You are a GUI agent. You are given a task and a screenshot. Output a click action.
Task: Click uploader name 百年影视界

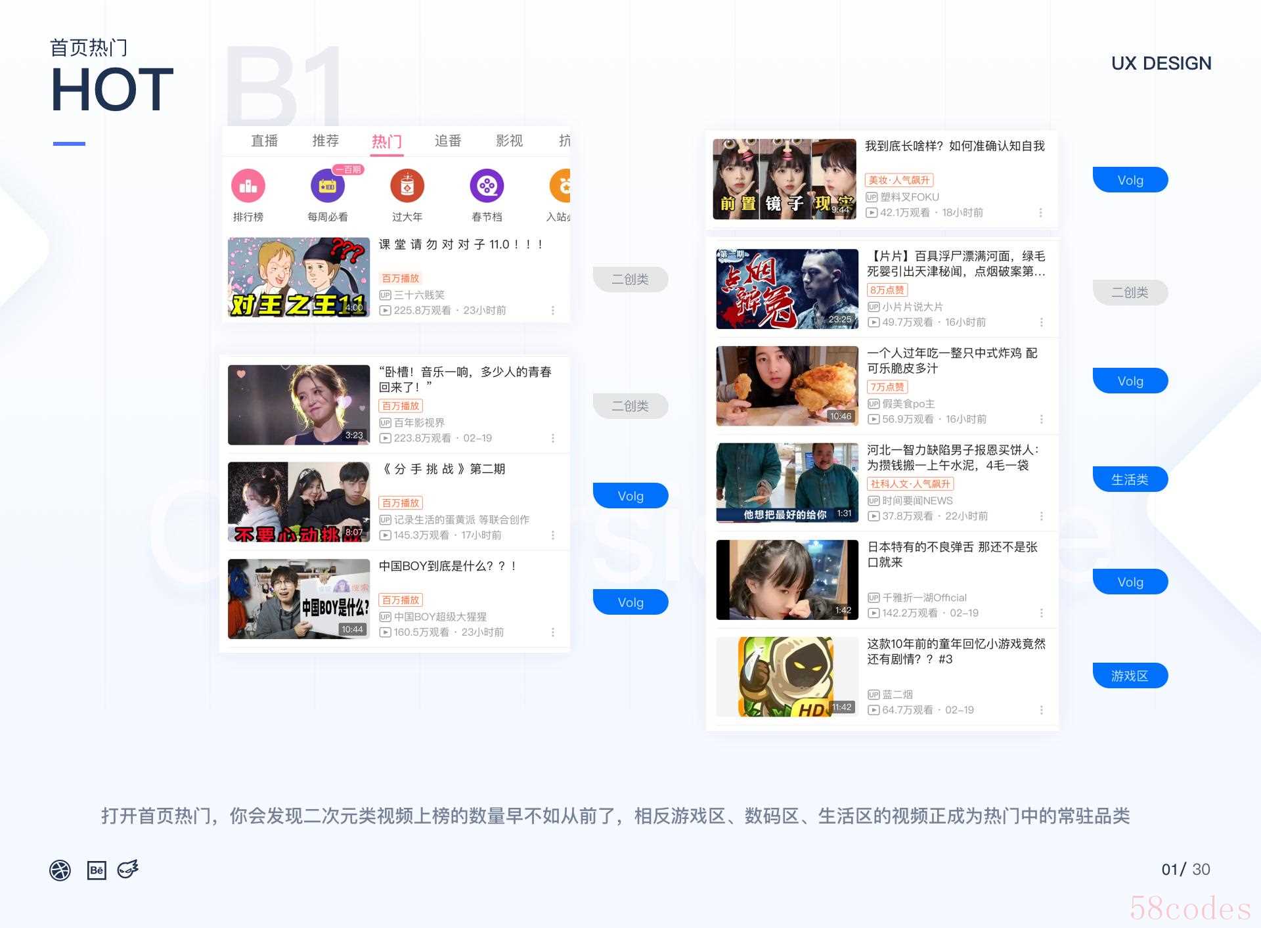tap(420, 423)
